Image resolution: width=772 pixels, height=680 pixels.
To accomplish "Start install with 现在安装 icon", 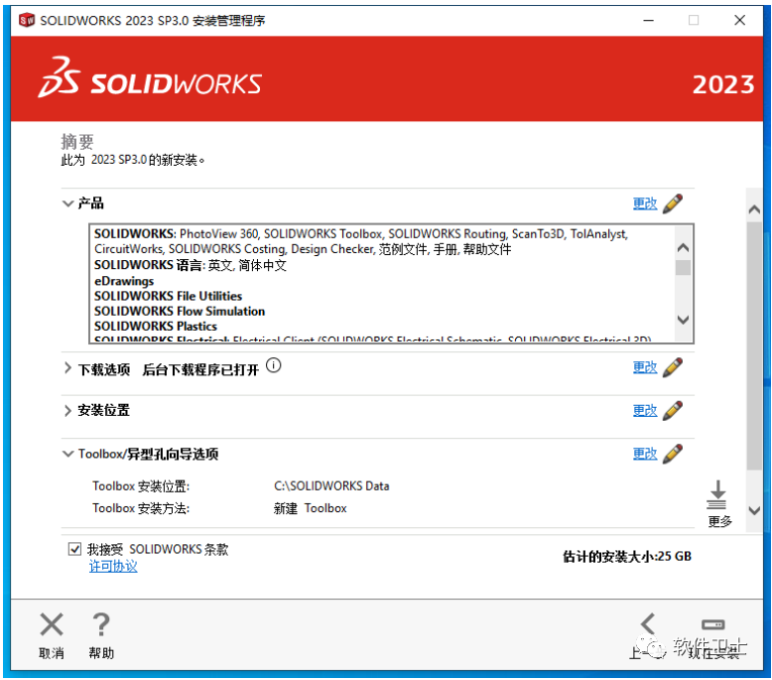I will (x=712, y=624).
